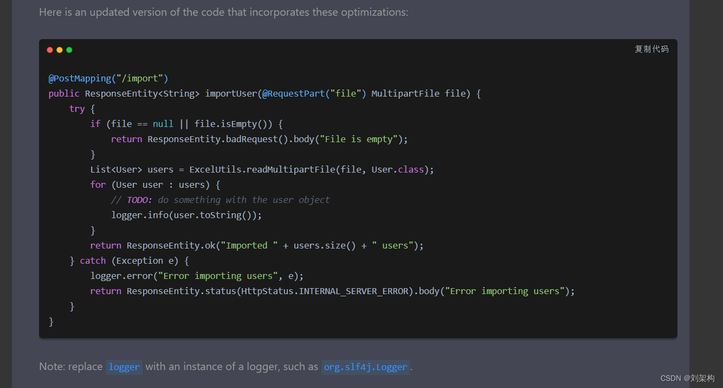Click the importUser method name
Image resolution: width=723 pixels, height=388 pixels.
[230, 93]
